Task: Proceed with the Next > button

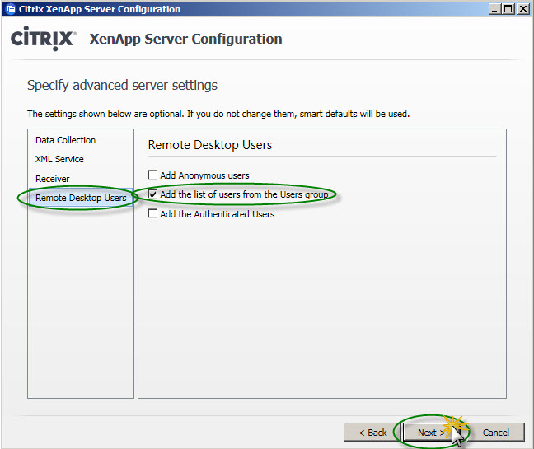Action: click(432, 433)
